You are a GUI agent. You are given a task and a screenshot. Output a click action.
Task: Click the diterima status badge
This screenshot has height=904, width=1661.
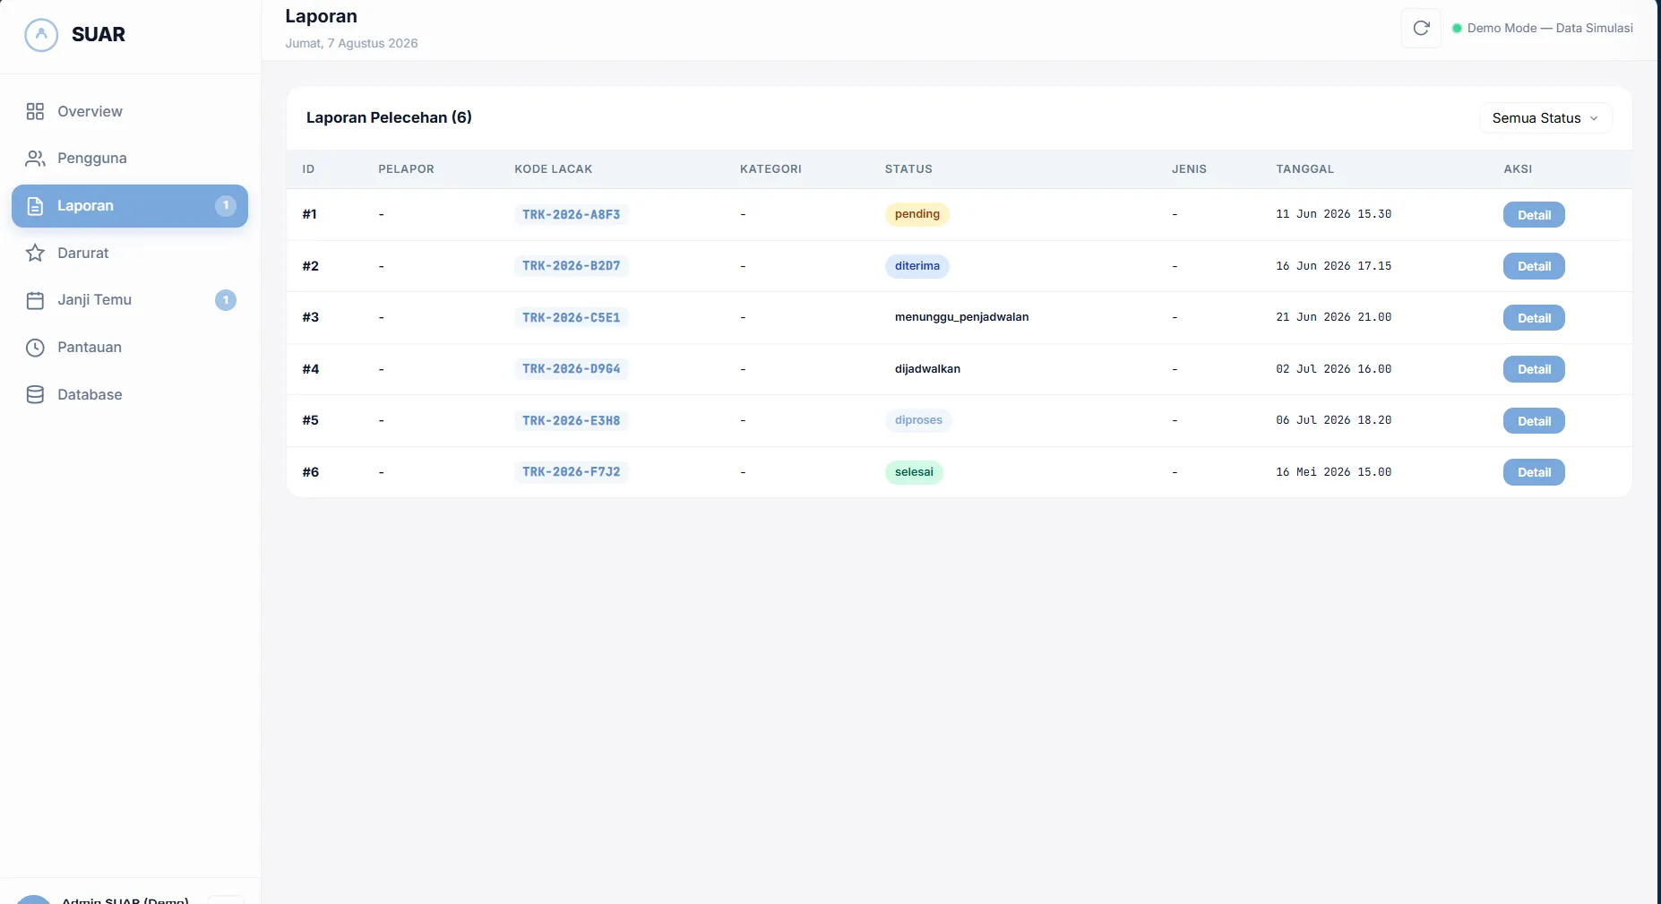(x=917, y=266)
